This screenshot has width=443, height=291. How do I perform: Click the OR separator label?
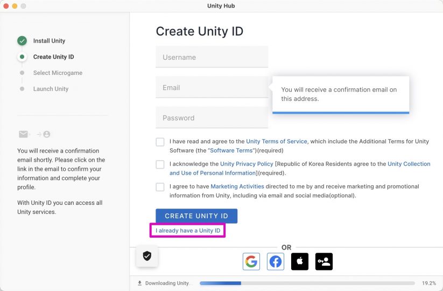point(286,247)
